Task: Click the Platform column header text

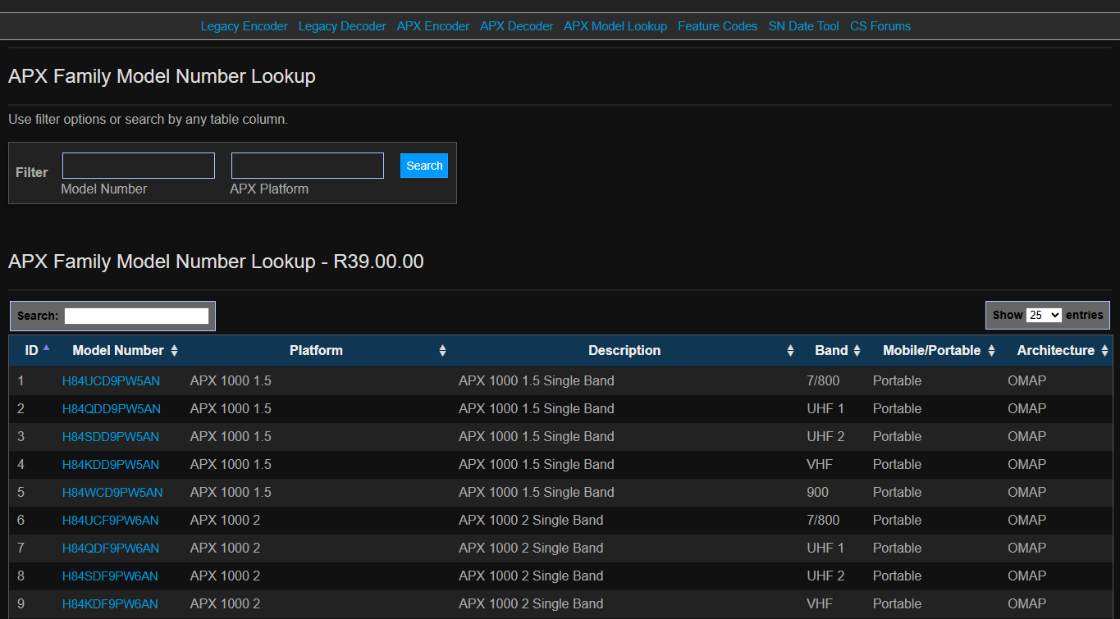Action: tap(316, 350)
